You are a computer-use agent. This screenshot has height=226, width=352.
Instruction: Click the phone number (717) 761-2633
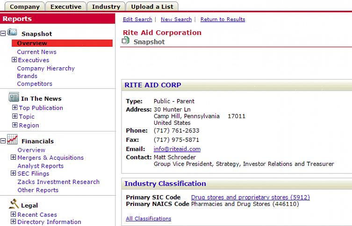[176, 130]
